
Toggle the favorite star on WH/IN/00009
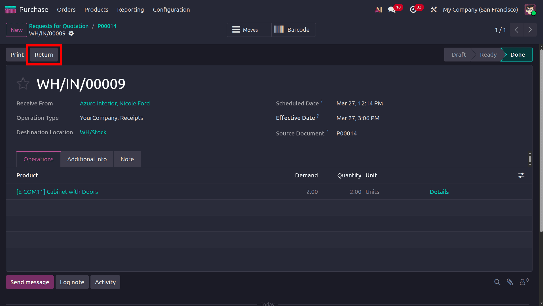(23, 83)
